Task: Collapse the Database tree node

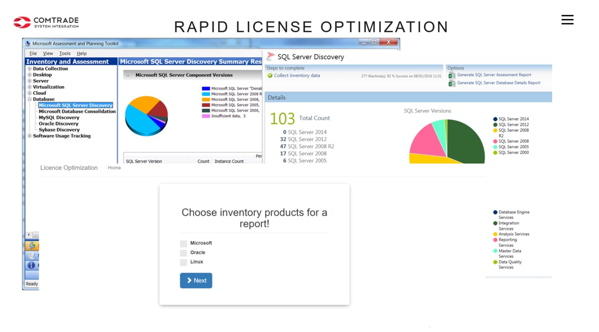Action: (30, 99)
